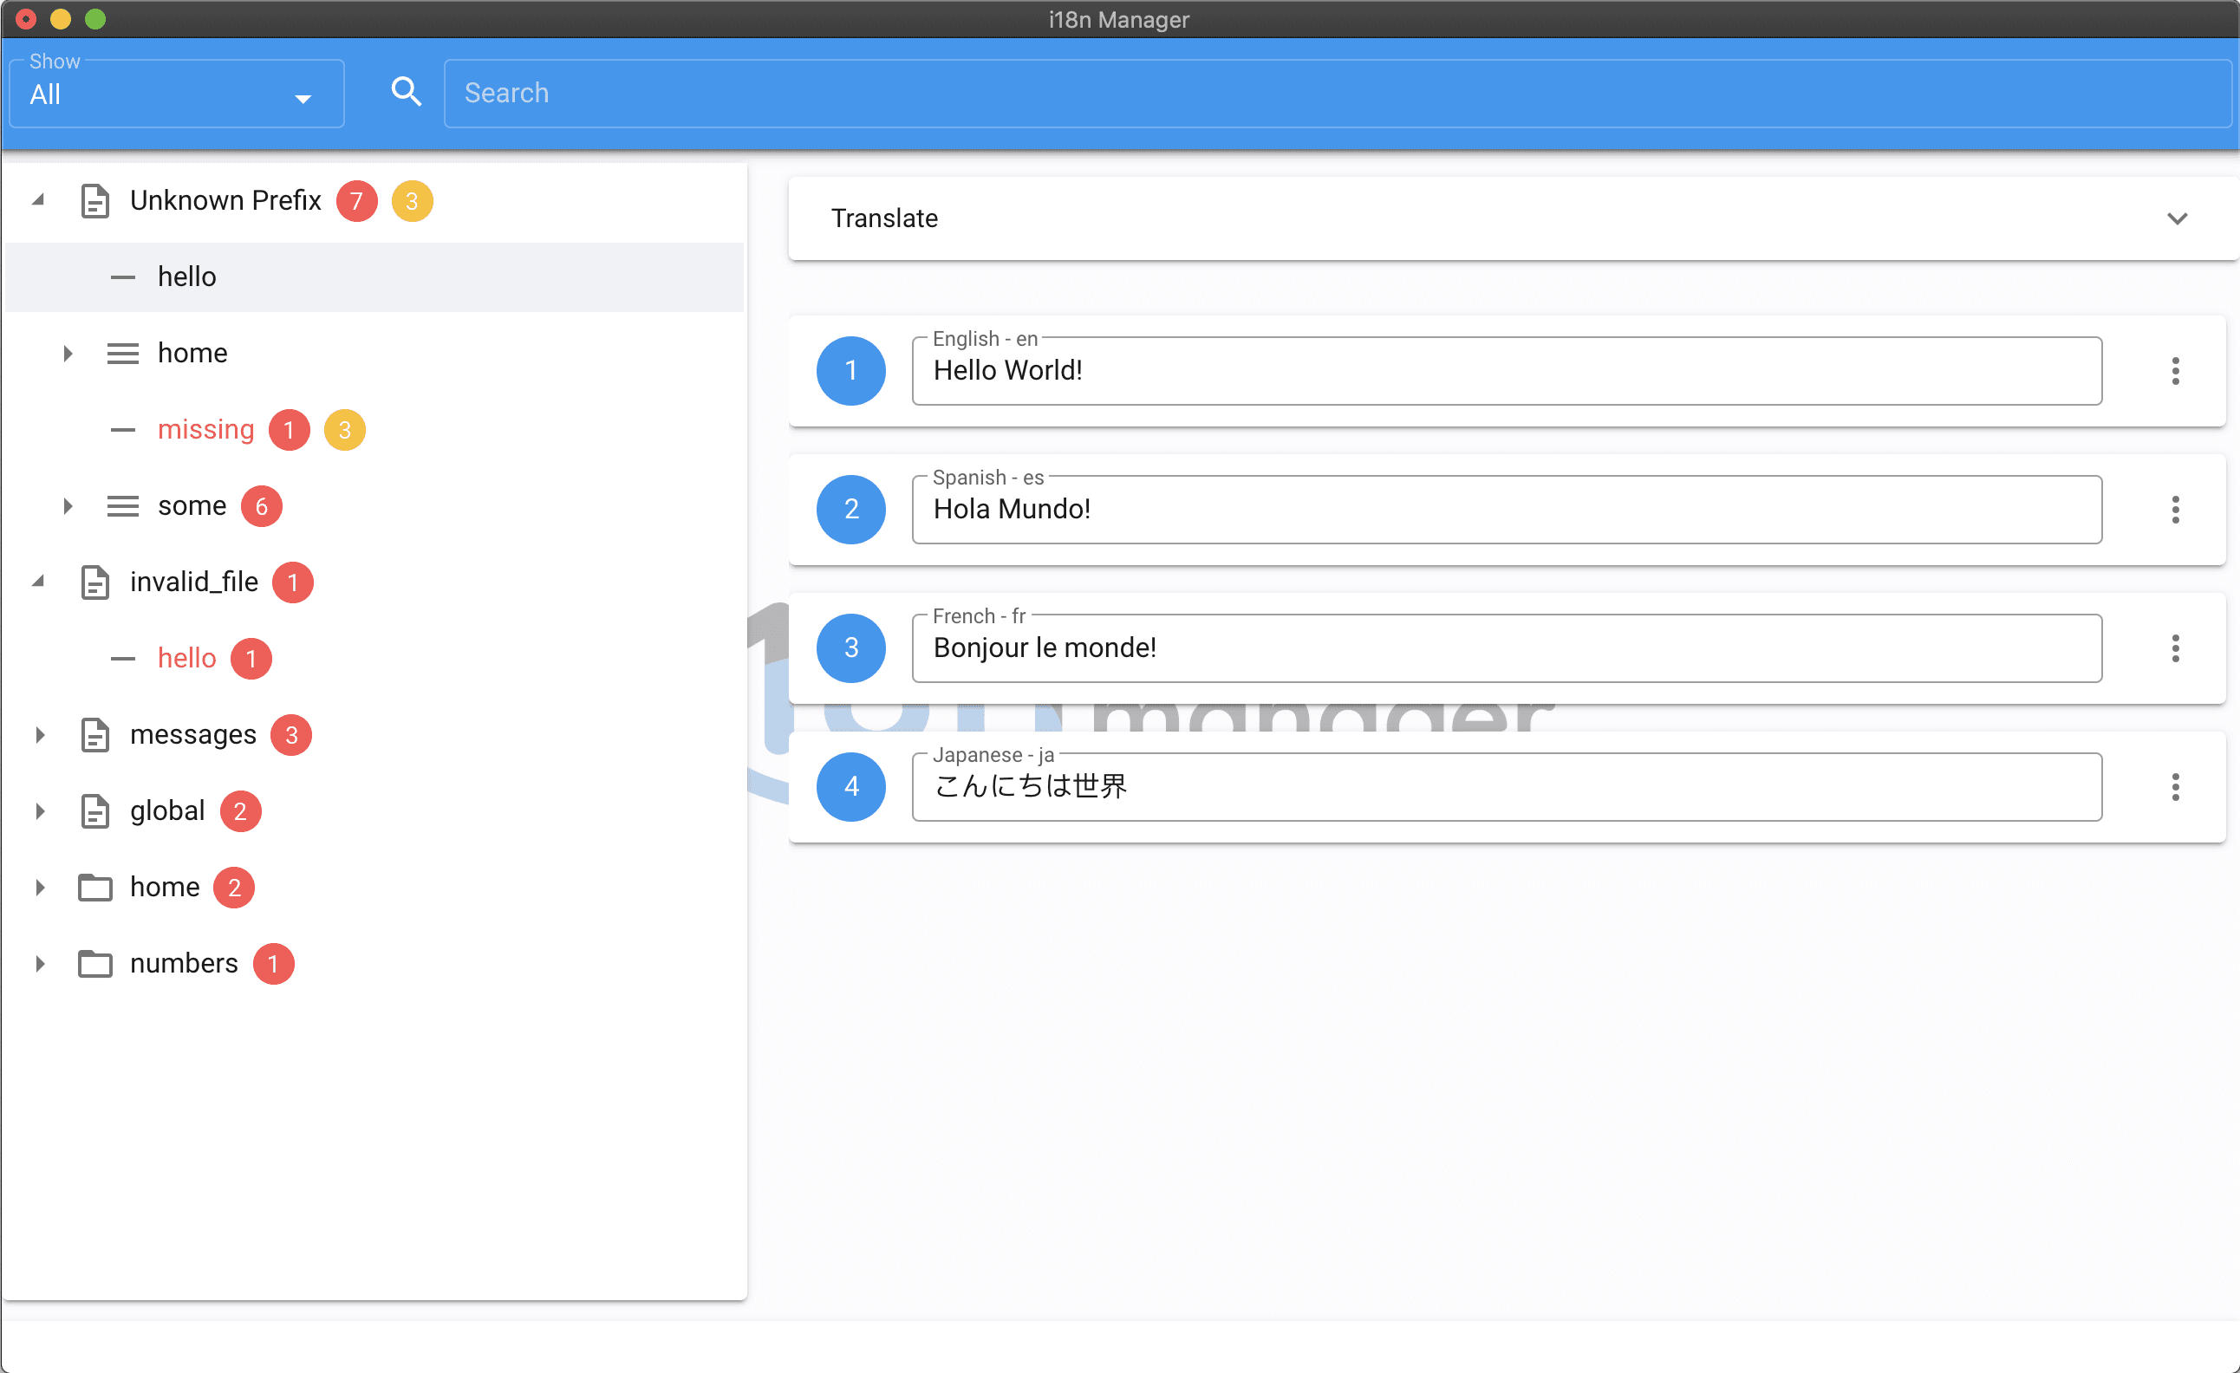Click the Unknown Prefix file icon
The height and width of the screenshot is (1373, 2240).
pos(94,200)
